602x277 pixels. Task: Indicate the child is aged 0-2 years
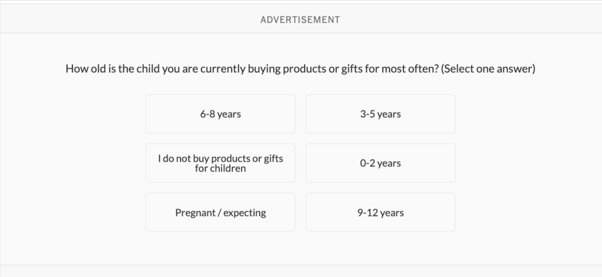pos(381,163)
